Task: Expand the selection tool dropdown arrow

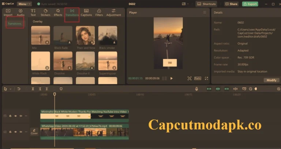Action: pos(10,89)
